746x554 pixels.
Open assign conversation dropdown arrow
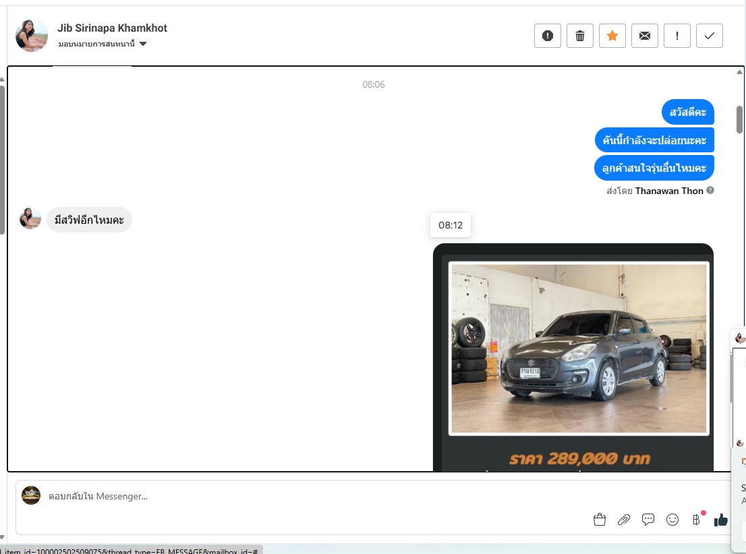[143, 44]
